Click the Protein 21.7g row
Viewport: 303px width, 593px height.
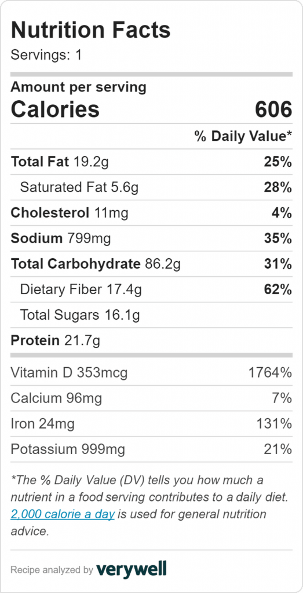pos(151,341)
